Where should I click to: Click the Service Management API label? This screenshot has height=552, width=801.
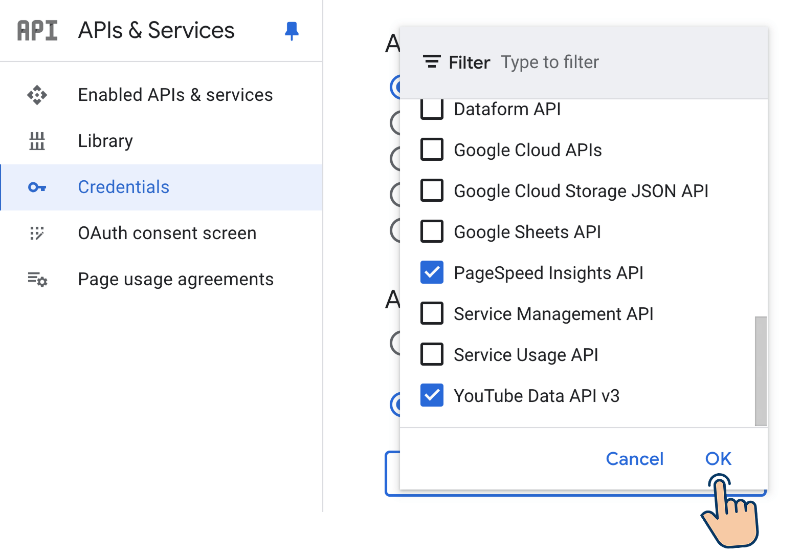click(554, 314)
